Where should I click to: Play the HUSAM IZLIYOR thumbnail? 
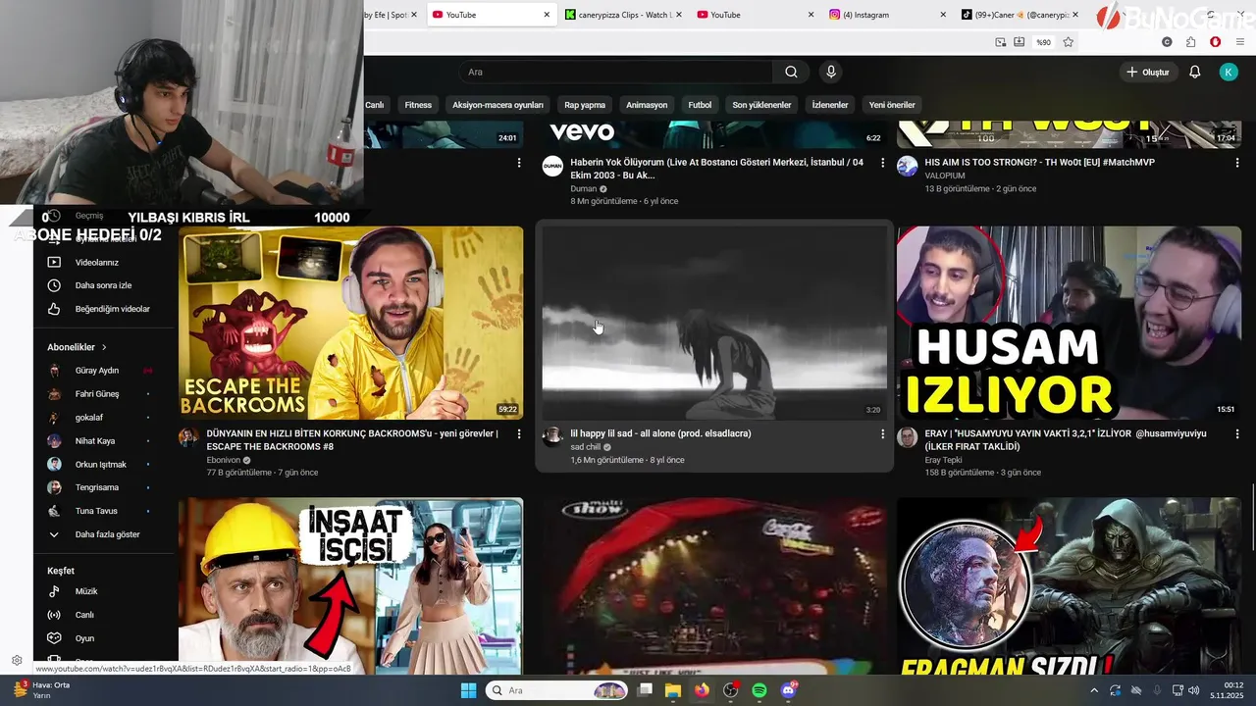coord(1069,323)
